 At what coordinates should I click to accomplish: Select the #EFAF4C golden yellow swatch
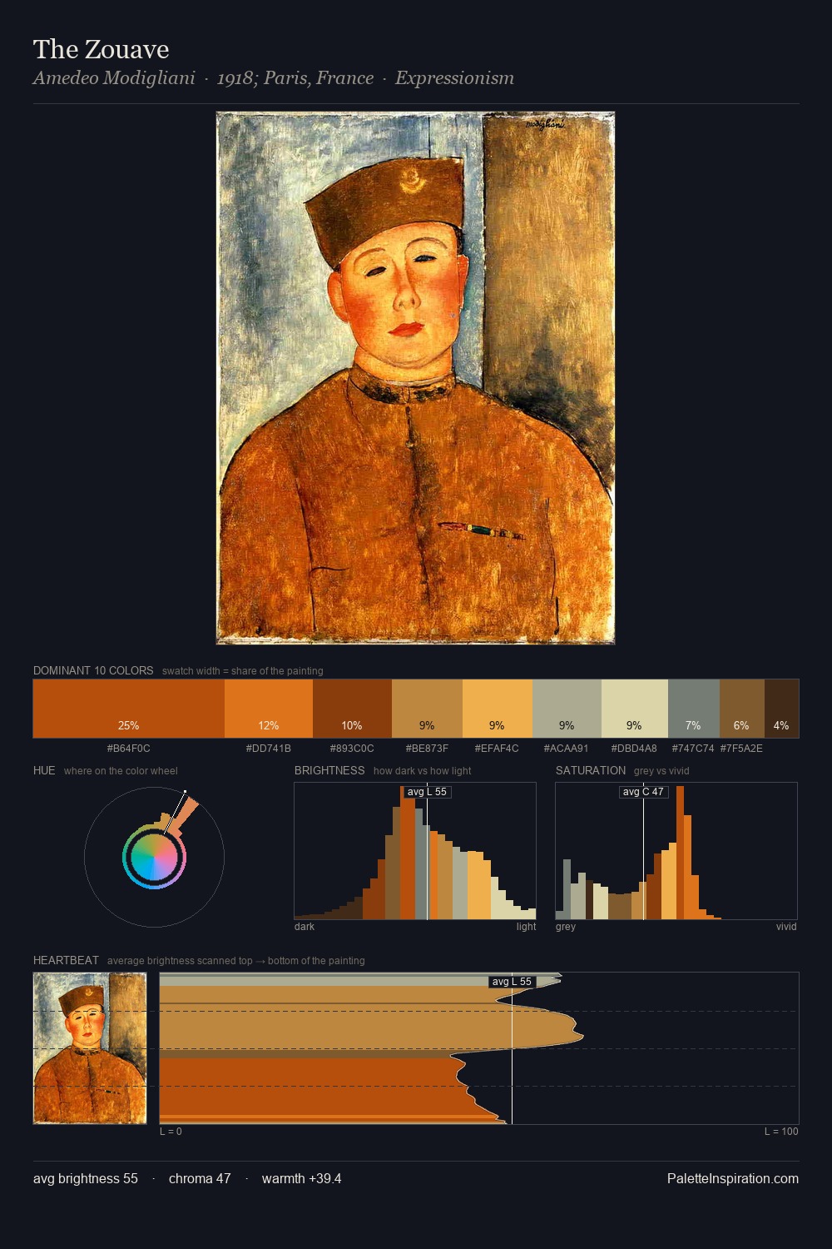pos(497,709)
